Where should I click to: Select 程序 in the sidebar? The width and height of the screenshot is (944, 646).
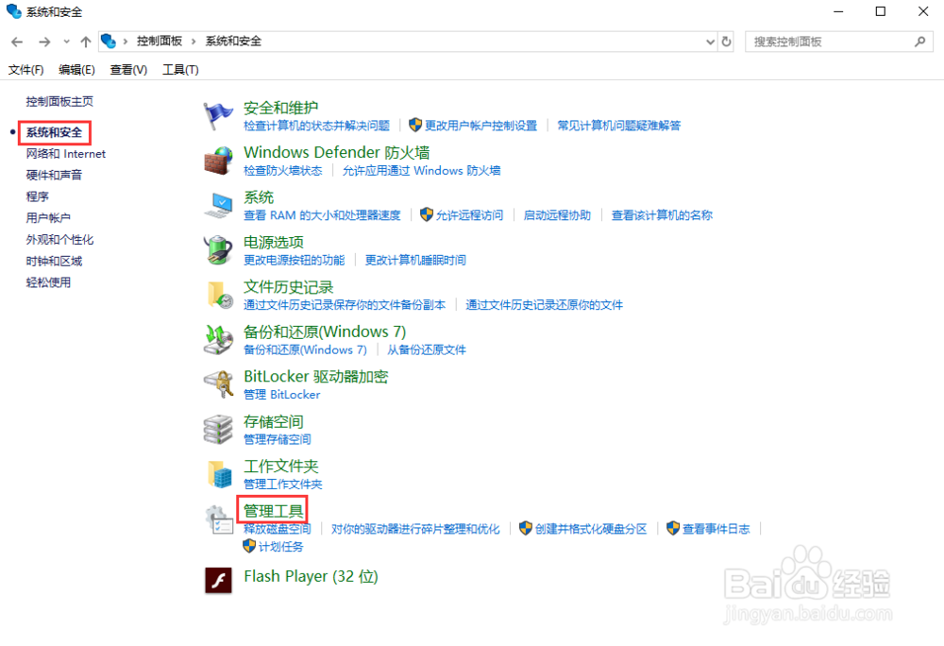(x=38, y=196)
